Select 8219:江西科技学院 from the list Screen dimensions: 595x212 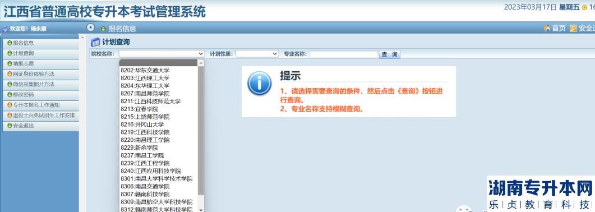[158, 132]
